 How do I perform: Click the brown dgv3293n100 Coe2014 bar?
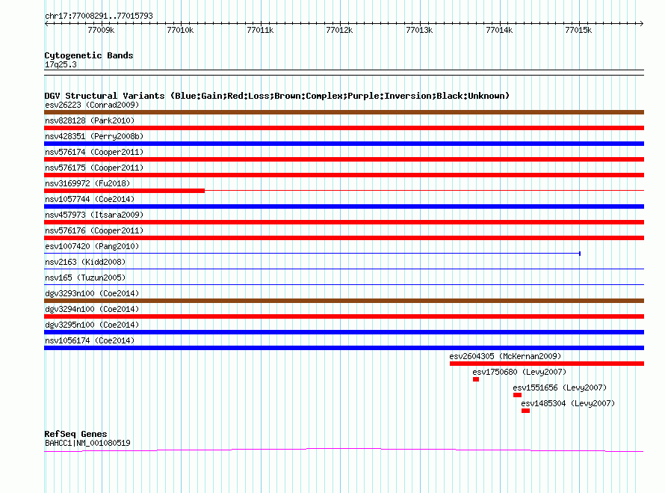[x=344, y=301]
